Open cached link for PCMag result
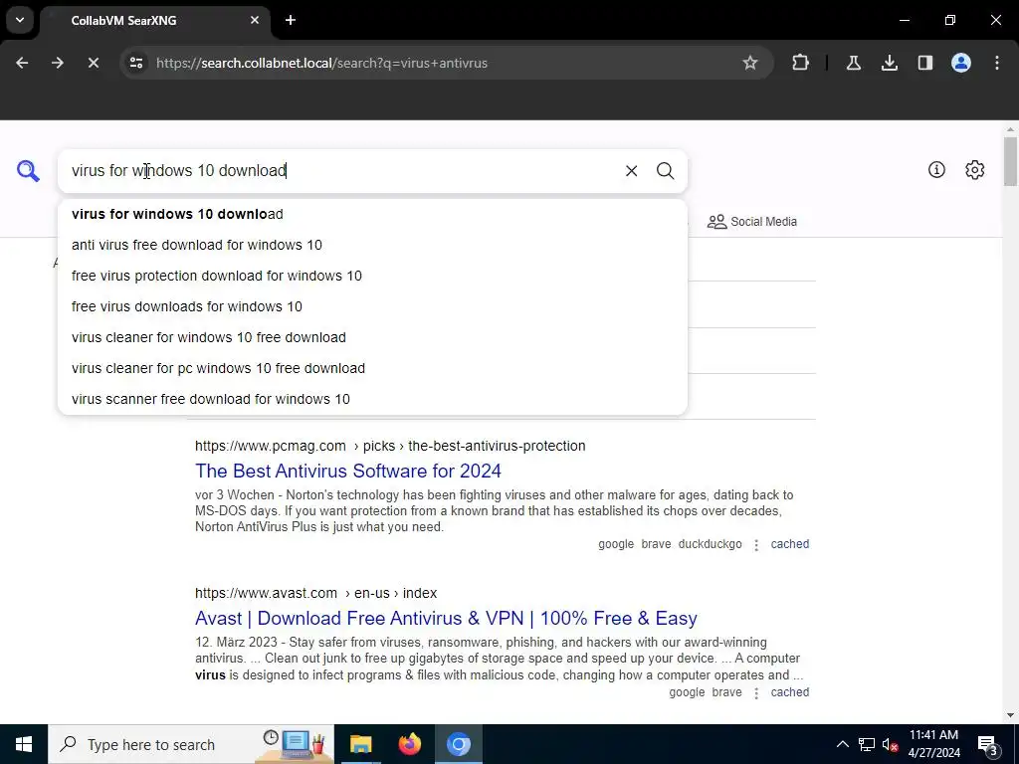The height and width of the screenshot is (764, 1019). coord(789,544)
